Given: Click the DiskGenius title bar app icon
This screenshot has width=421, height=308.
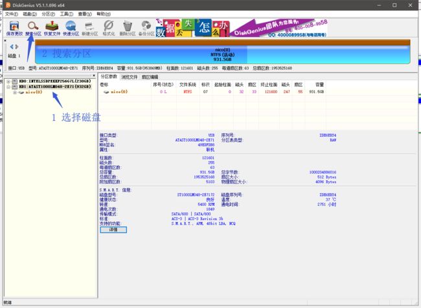Looking at the screenshot, I should [x=8, y=5].
